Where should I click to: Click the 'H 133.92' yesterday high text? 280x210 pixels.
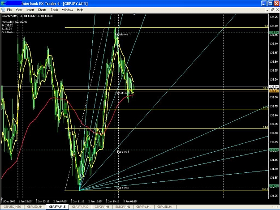(x=7, y=26)
